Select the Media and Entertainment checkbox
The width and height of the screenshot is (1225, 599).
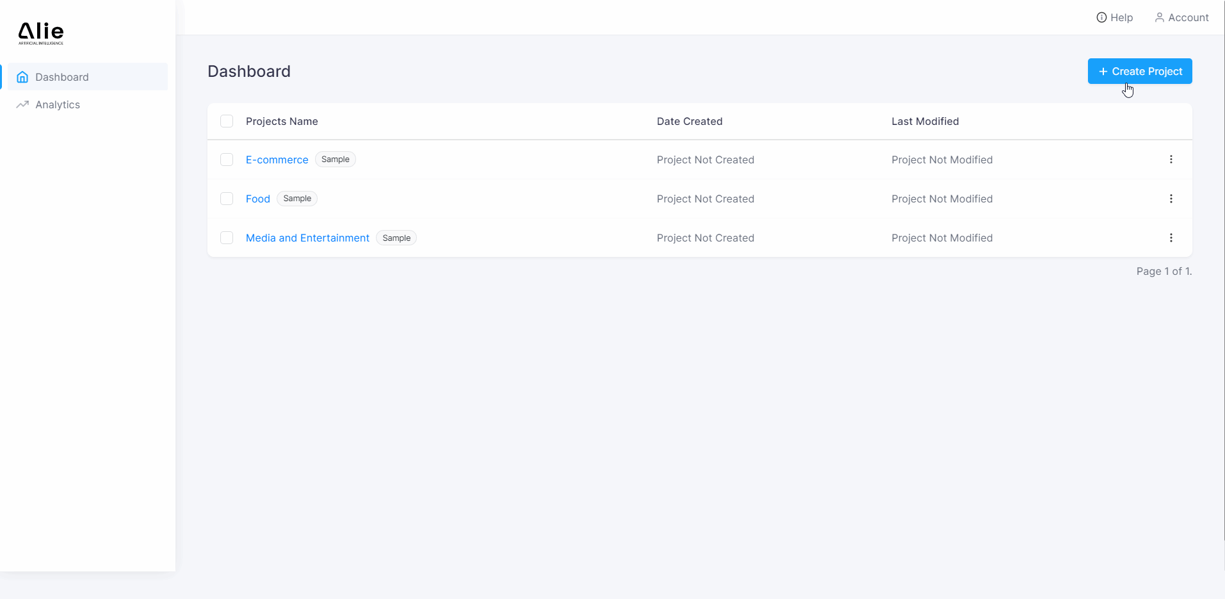227,238
